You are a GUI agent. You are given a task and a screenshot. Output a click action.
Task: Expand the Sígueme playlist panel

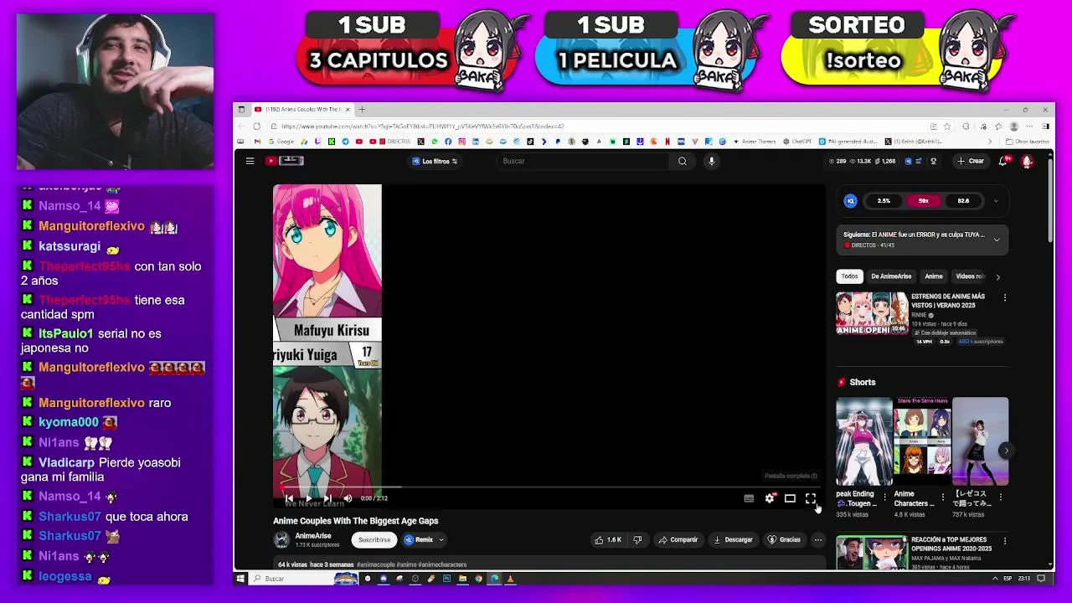(997, 240)
